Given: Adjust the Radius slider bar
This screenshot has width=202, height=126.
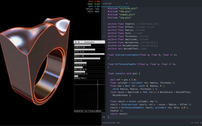Looking at the screenshot, I should click(x=89, y=54).
